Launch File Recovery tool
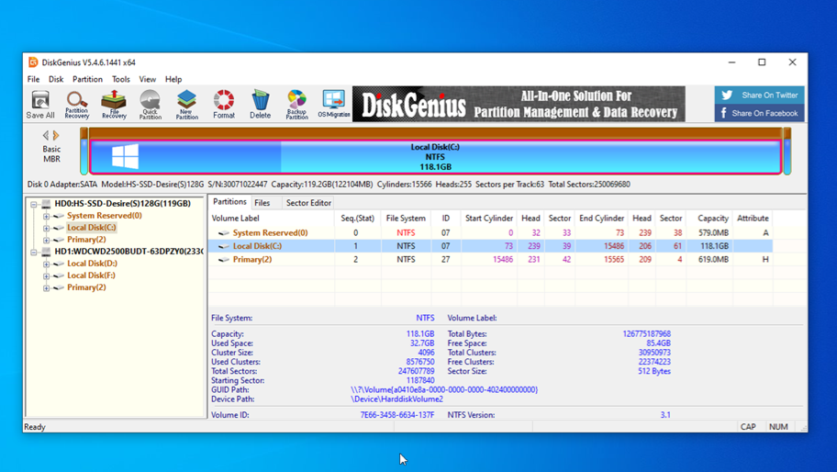This screenshot has height=472, width=837. click(x=114, y=104)
